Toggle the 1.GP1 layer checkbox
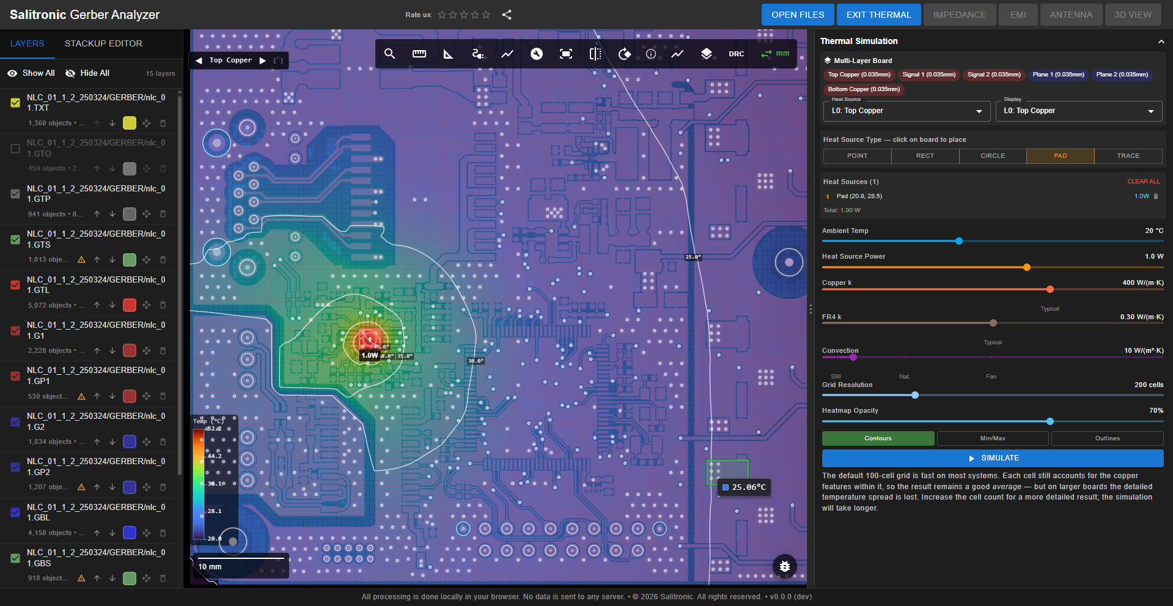Screen dimensions: 1173x606 pos(15,375)
